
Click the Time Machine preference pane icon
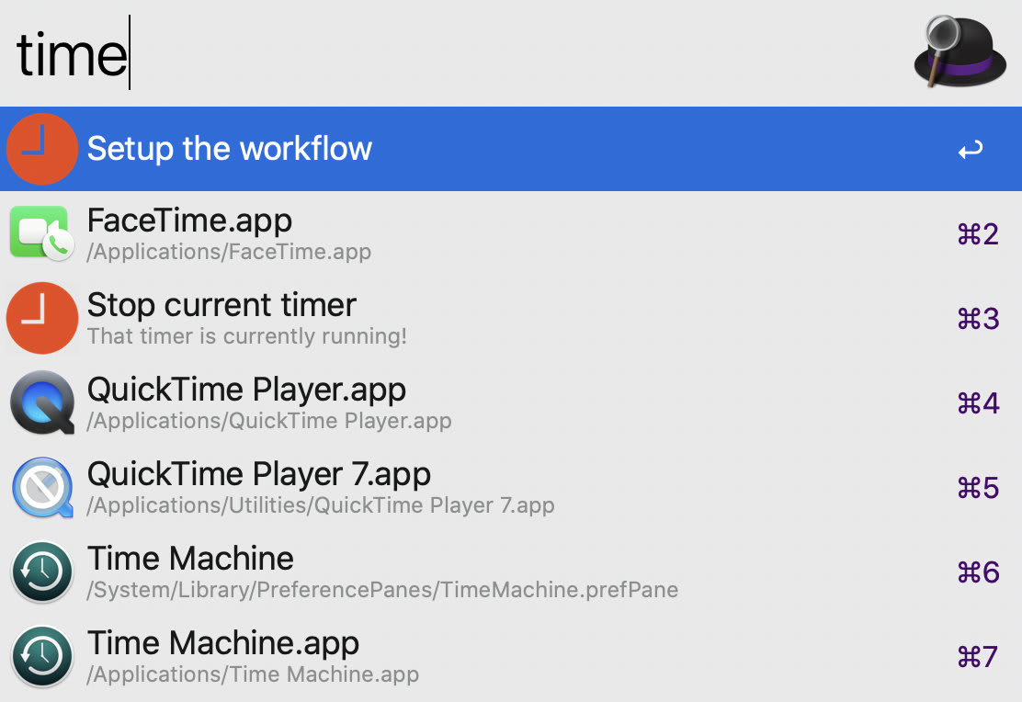pyautogui.click(x=42, y=572)
